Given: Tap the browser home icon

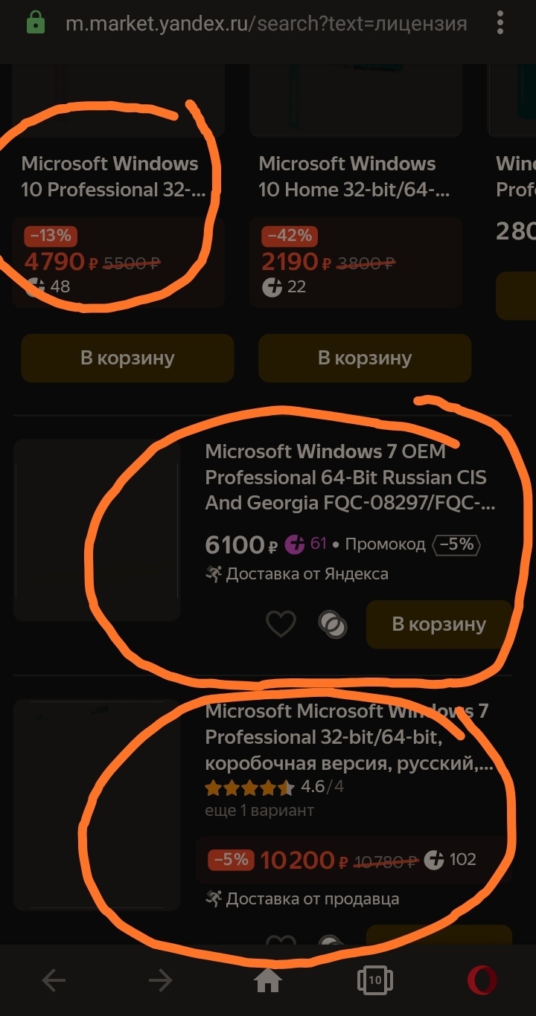Looking at the screenshot, I should coord(268,981).
